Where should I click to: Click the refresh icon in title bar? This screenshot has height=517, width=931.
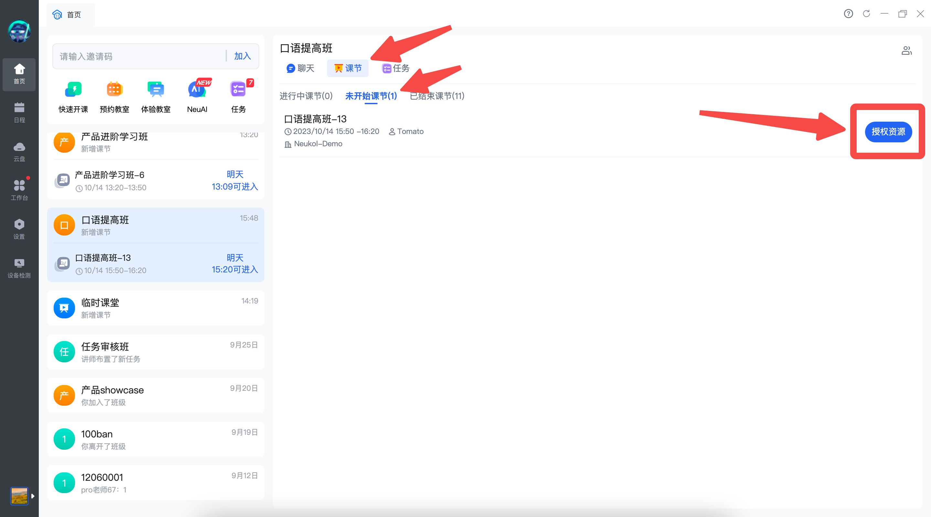pos(866,14)
